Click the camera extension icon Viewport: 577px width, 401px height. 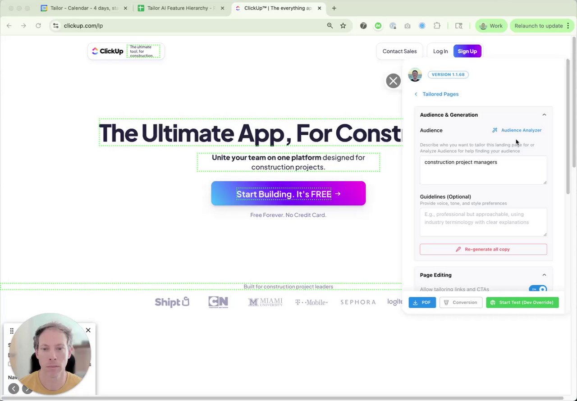[x=408, y=26]
